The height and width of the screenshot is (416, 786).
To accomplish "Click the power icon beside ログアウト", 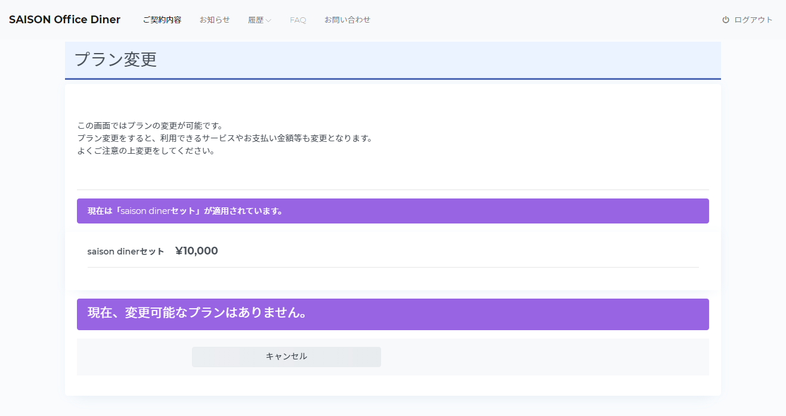I will 726,20.
